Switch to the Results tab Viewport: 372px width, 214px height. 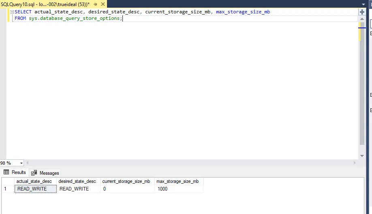pyautogui.click(x=15, y=172)
